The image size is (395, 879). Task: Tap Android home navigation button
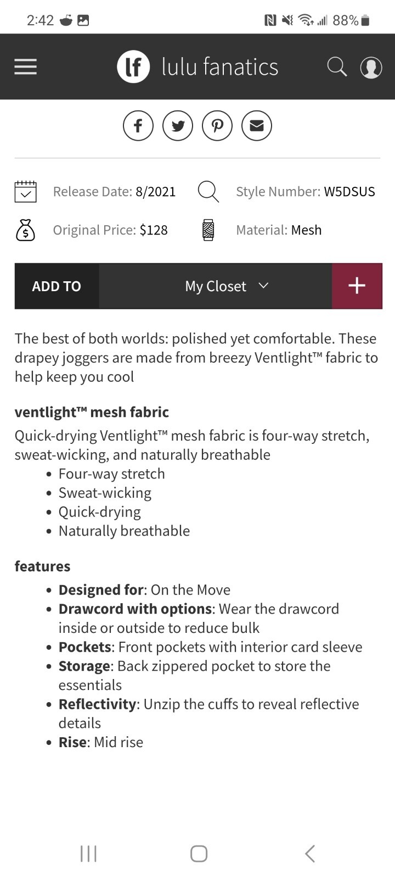[x=199, y=853]
